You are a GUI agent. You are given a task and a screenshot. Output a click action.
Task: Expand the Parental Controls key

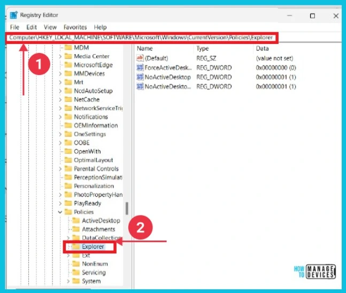click(60, 169)
